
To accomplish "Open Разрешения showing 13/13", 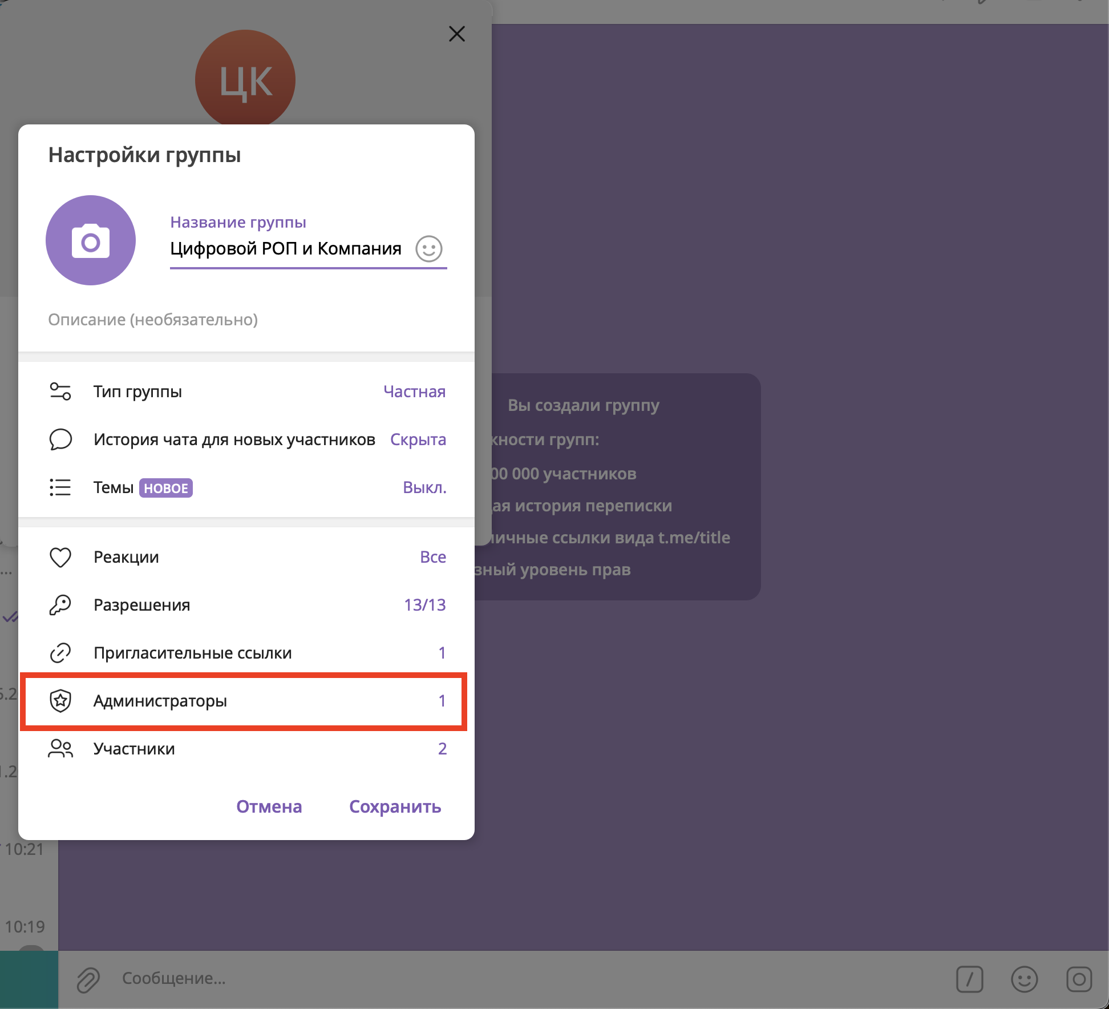I will [424, 605].
